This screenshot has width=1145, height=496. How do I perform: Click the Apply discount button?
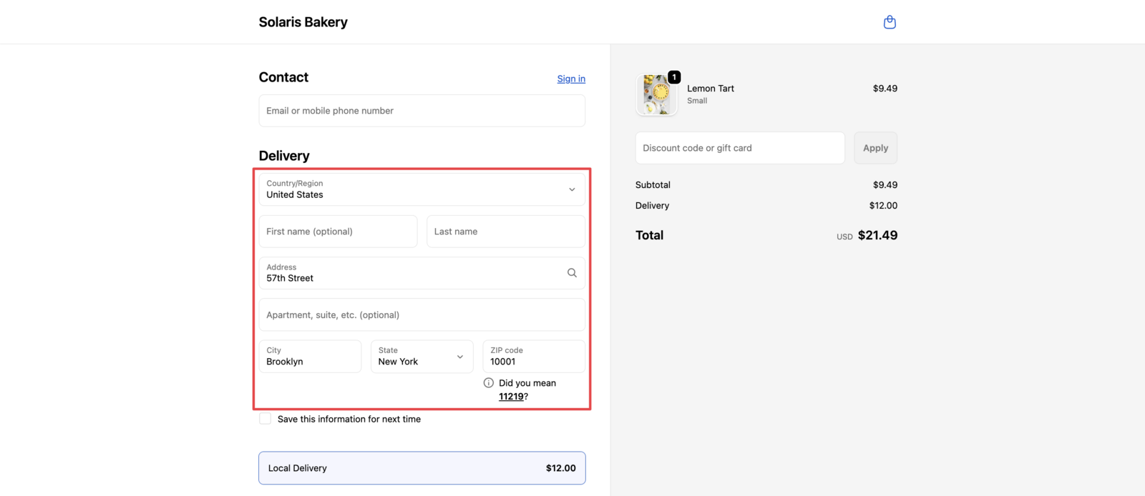[875, 148]
